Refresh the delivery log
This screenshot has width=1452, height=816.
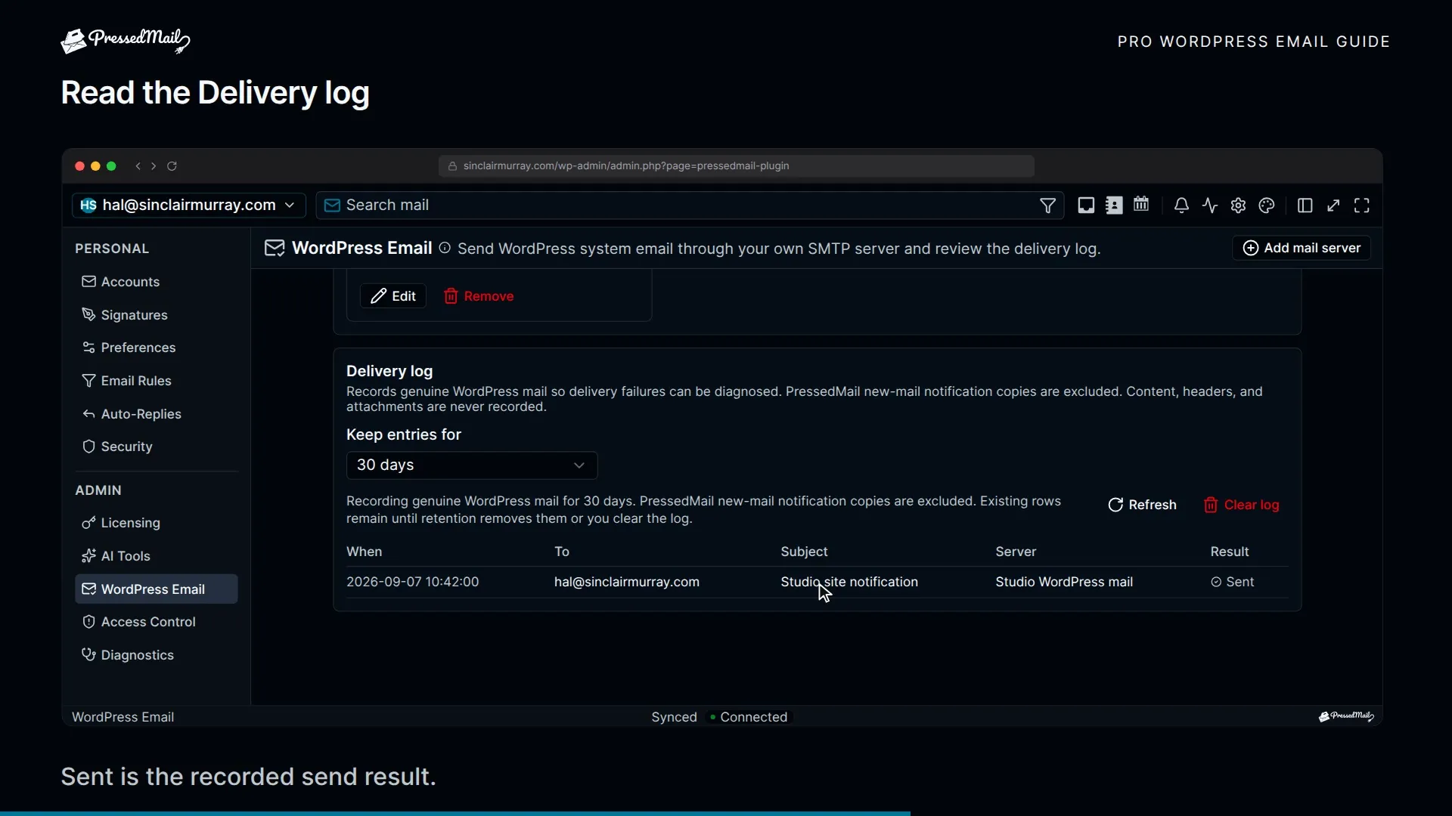pos(1142,505)
